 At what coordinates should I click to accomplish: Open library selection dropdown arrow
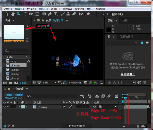[136, 43]
